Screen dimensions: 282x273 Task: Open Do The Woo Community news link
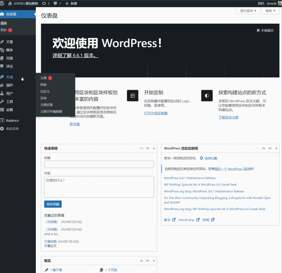(x=217, y=200)
